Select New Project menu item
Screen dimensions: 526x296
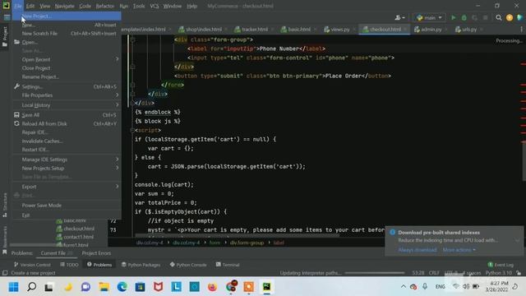(67, 16)
